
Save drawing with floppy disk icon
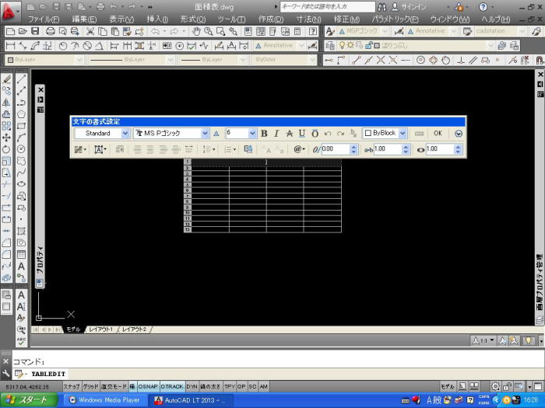pyautogui.click(x=35, y=32)
